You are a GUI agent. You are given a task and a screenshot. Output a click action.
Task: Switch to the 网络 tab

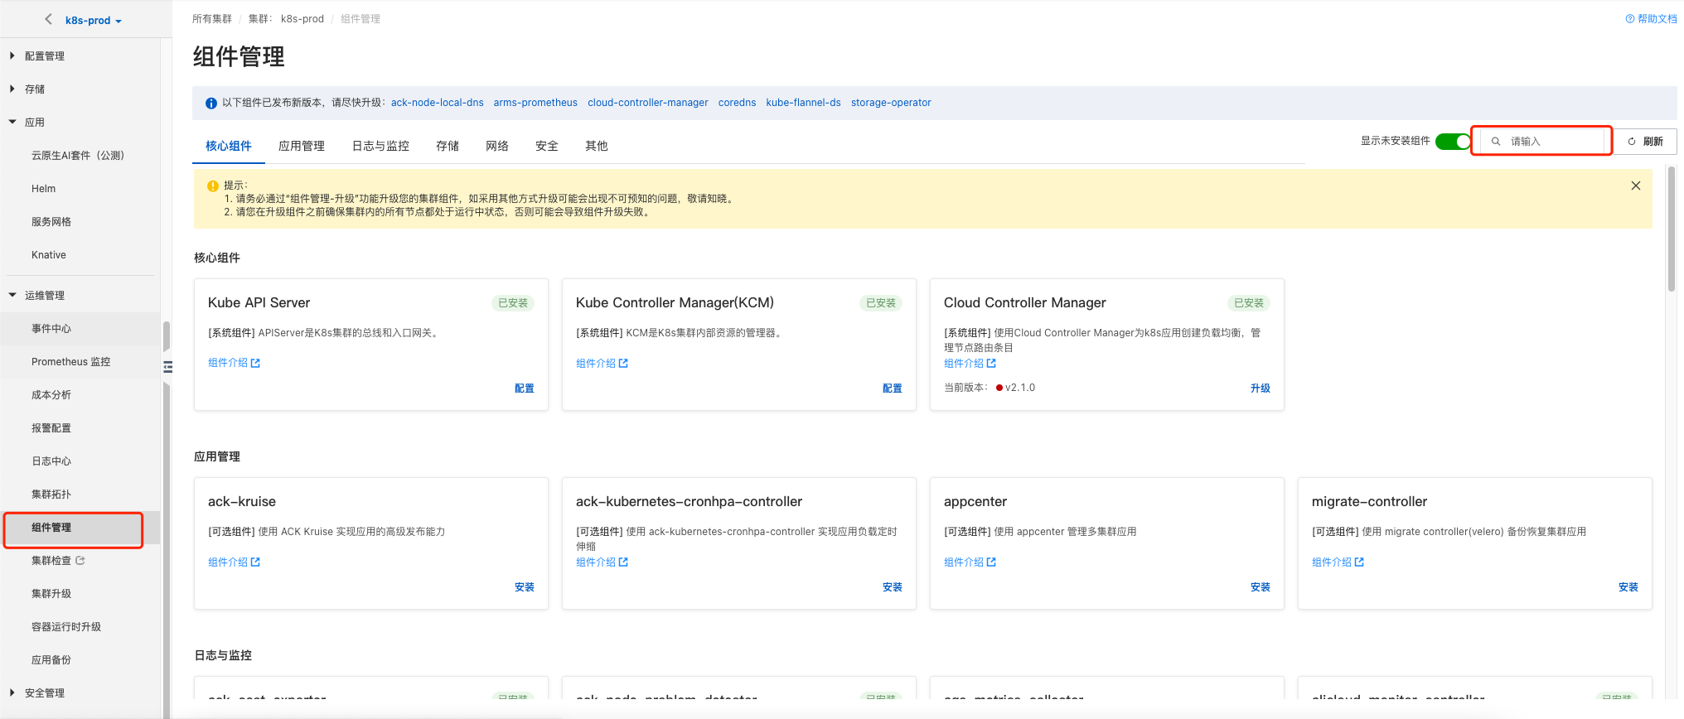tap(497, 146)
